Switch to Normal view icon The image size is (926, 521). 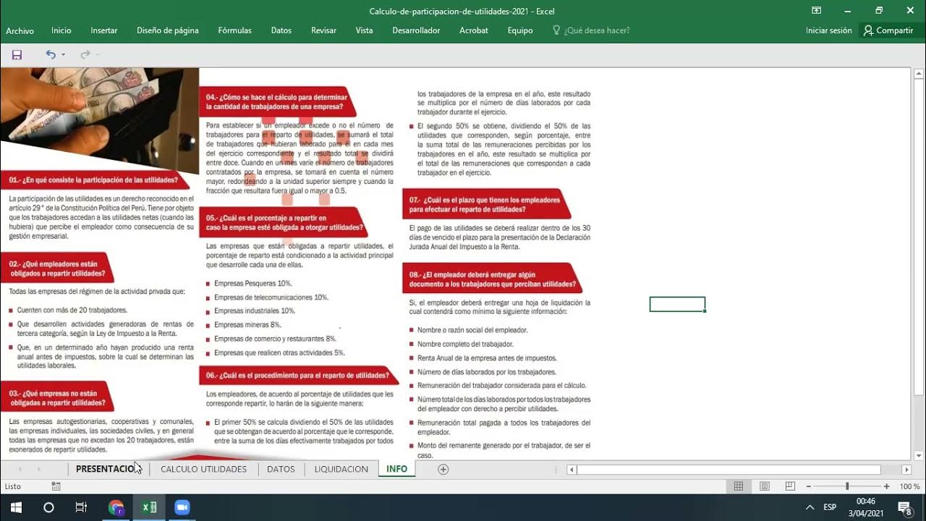point(739,486)
